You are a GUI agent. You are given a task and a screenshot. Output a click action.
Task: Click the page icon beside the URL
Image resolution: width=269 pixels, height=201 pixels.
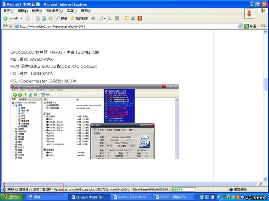[x=17, y=26]
